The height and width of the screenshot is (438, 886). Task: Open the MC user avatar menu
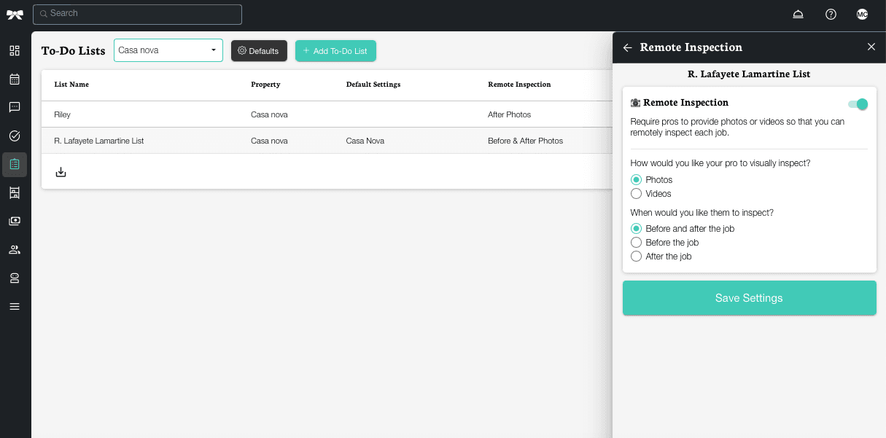click(x=862, y=15)
